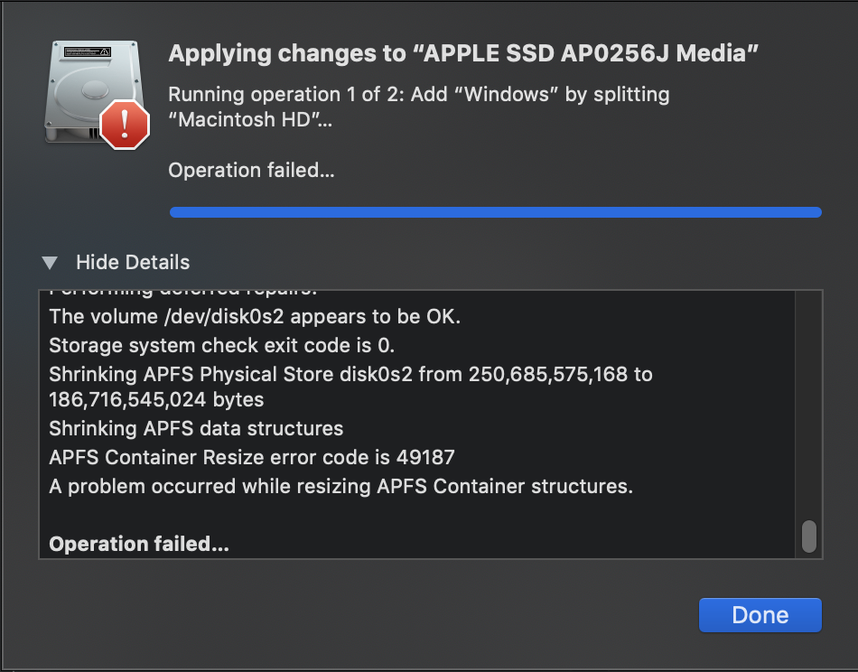The image size is (858, 672).
Task: Click the "186,716,545,024 bytes" log text
Action: 156,398
